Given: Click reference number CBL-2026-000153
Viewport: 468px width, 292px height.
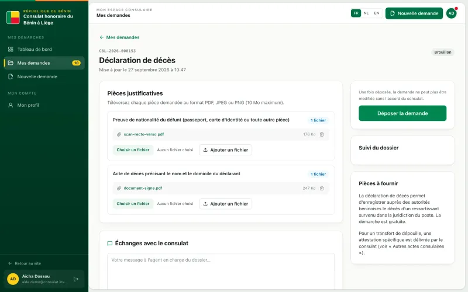Looking at the screenshot, I should pyautogui.click(x=118, y=51).
